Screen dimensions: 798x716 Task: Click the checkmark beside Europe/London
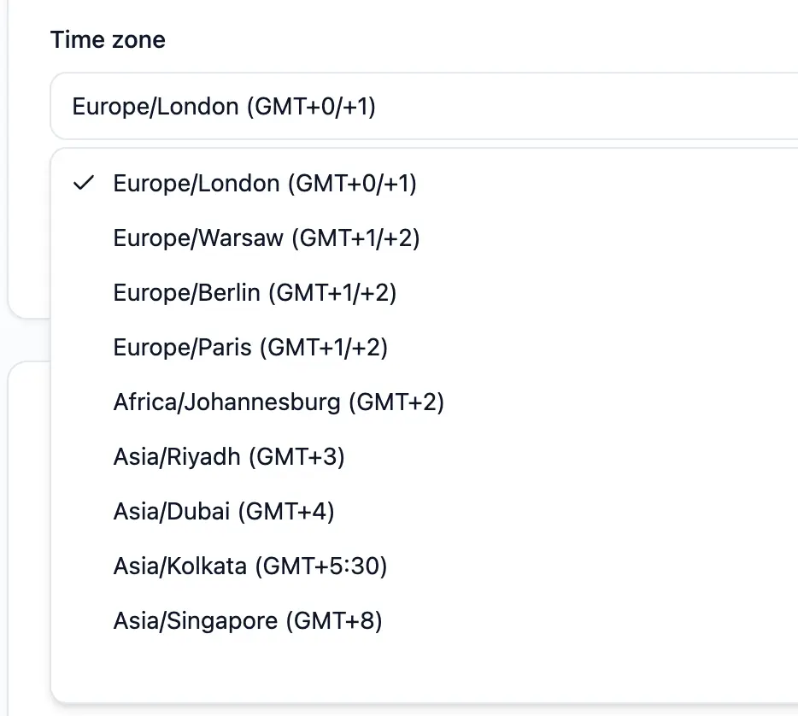click(83, 182)
